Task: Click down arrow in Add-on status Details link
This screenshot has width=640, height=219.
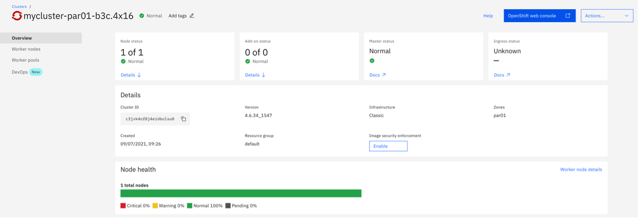Action: [x=263, y=75]
